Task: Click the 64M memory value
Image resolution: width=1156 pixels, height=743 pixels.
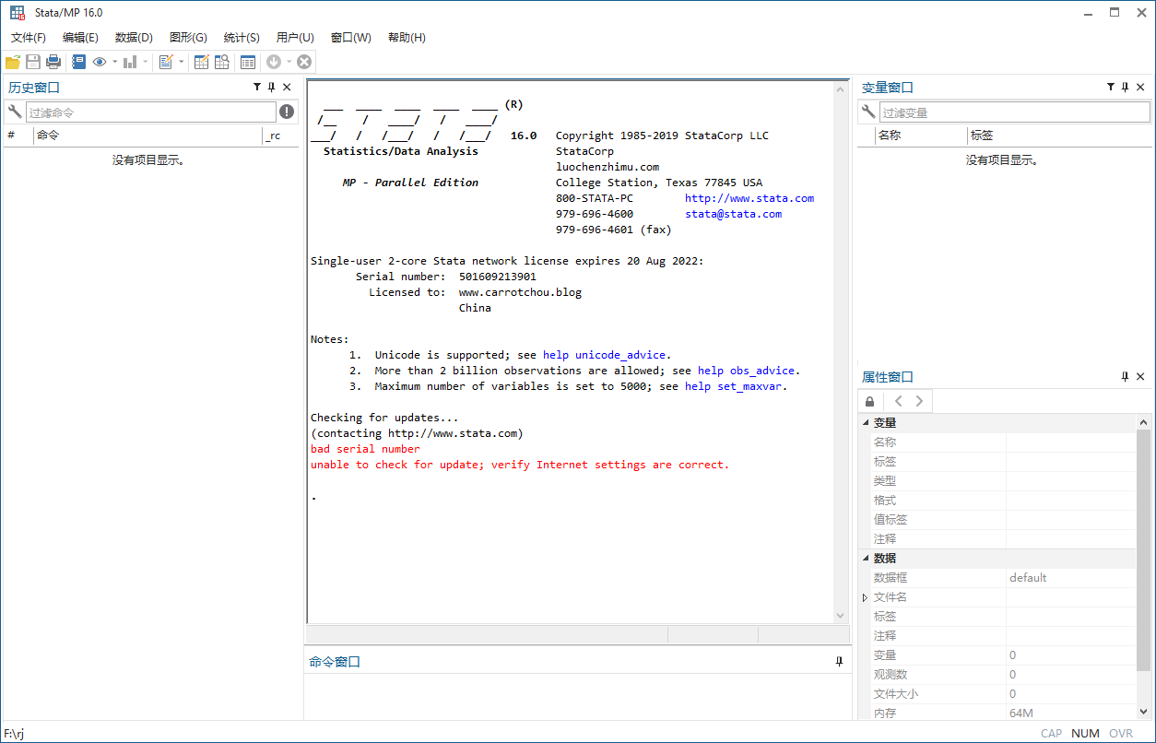Action: click(x=1021, y=713)
